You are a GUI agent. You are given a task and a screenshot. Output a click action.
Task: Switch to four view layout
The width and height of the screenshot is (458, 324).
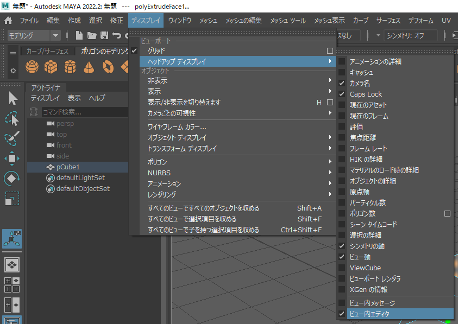pos(12,285)
